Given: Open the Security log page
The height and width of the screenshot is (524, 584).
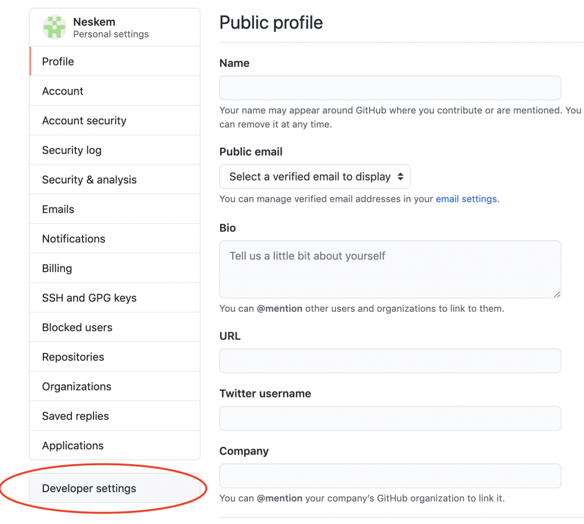Looking at the screenshot, I should click(72, 151).
